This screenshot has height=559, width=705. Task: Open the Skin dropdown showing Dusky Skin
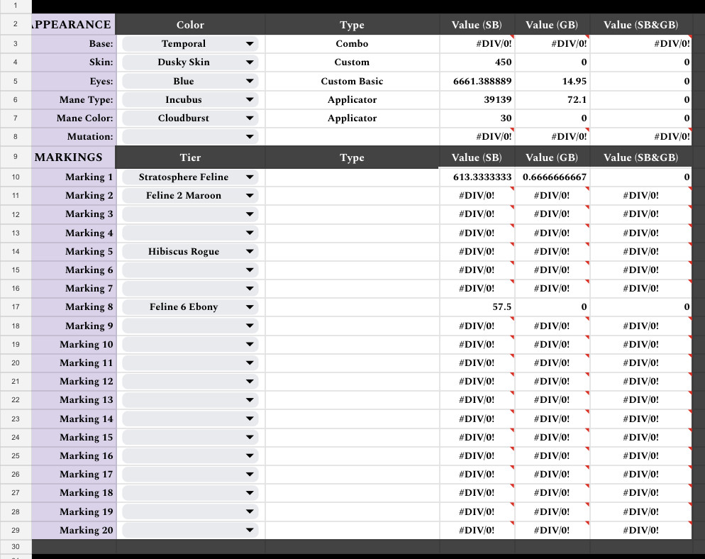[x=190, y=62]
